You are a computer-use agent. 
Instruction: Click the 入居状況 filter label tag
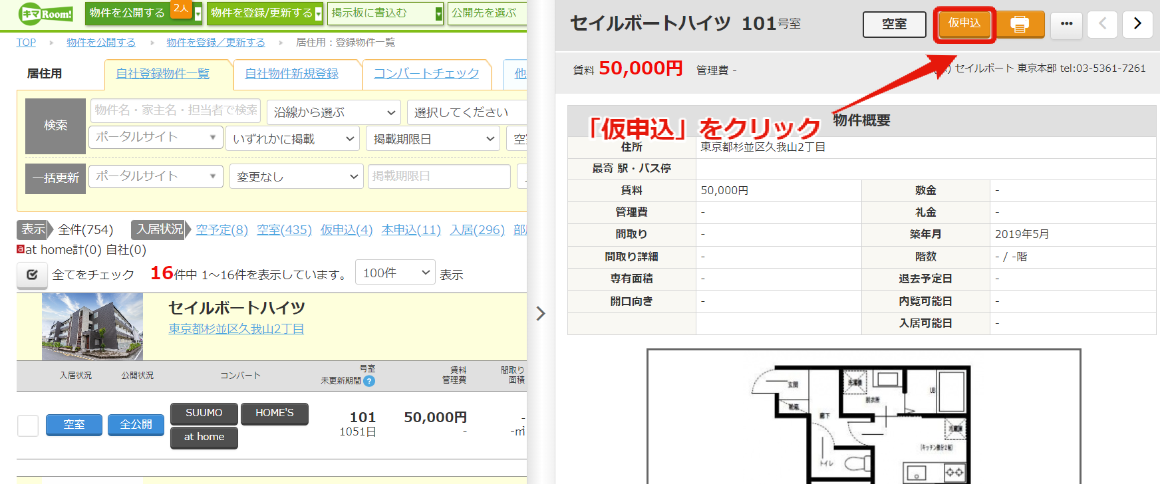point(160,229)
